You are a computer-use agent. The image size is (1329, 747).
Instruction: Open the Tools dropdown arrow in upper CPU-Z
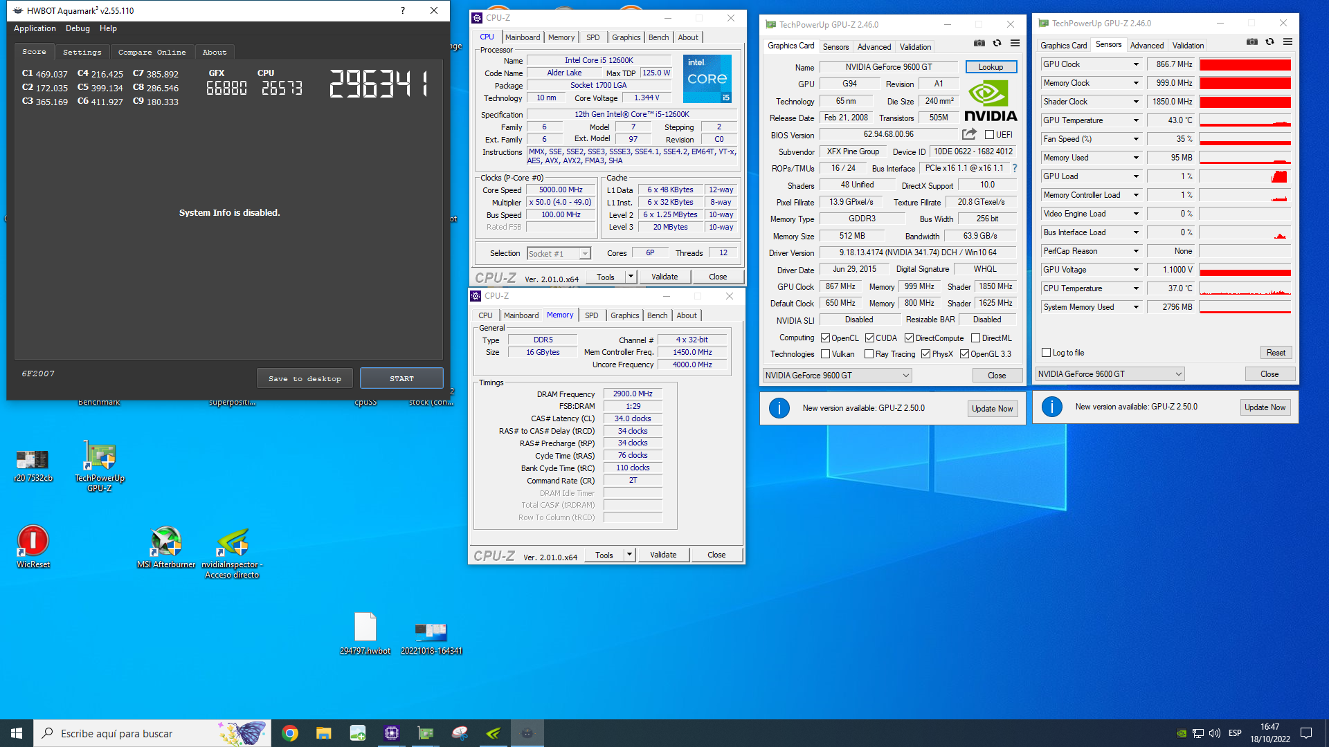[x=631, y=277]
